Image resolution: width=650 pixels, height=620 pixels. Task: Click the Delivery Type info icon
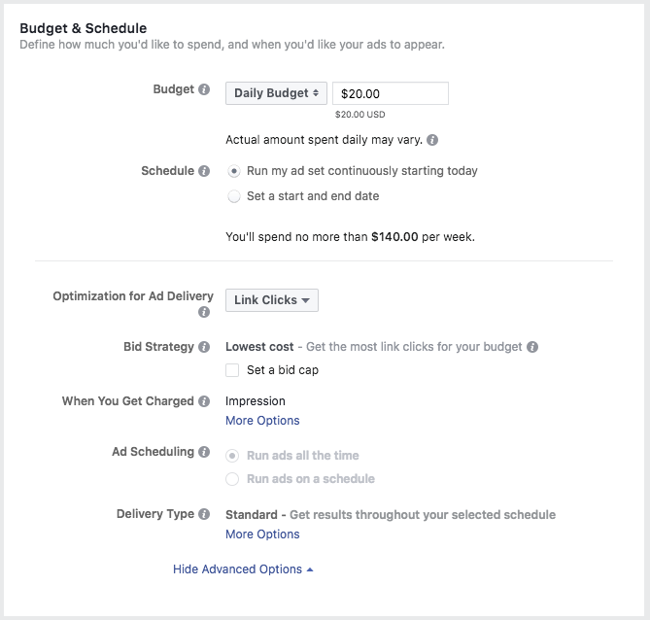pos(203,514)
